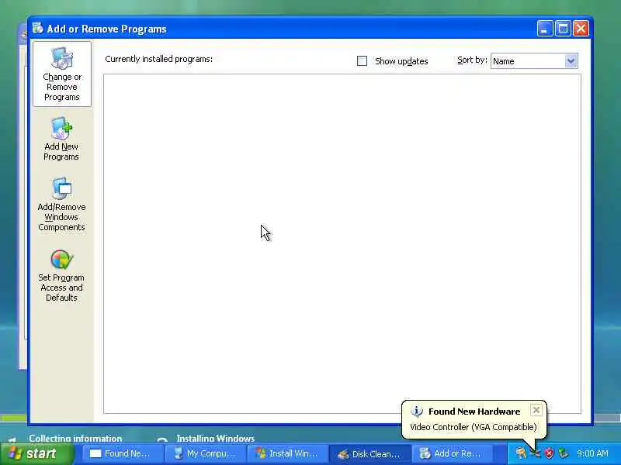
Task: Click the Add or Remove Programs title bar icon
Action: coord(38,28)
